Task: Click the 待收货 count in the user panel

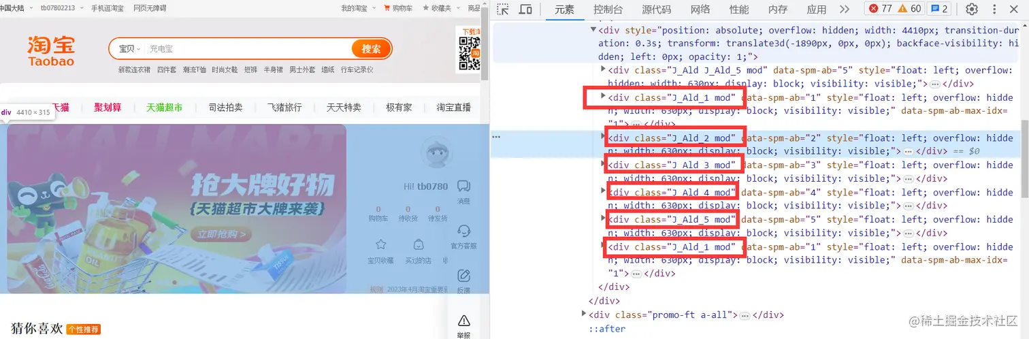Action: pos(408,214)
